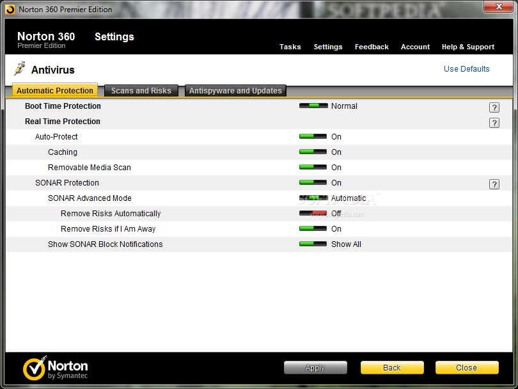Toggle Remove Risks if I Am Away

coord(313,228)
